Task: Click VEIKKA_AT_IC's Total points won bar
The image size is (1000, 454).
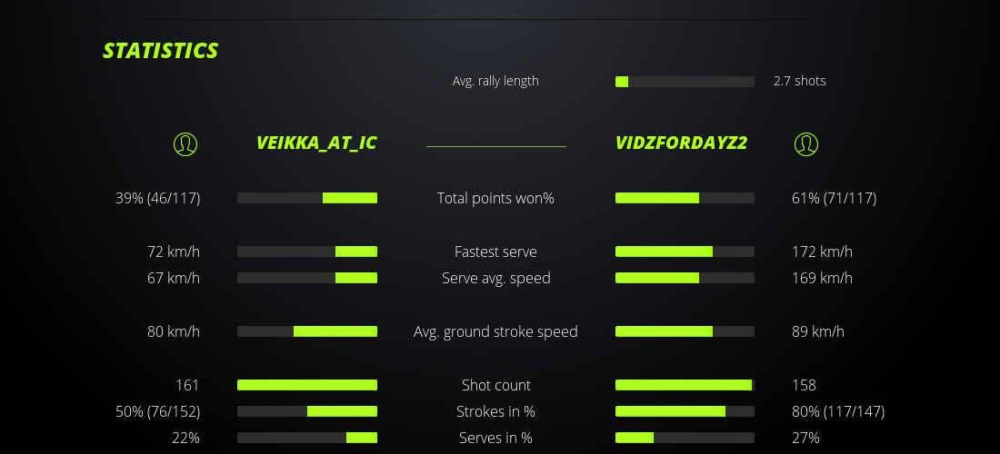Action: (307, 198)
